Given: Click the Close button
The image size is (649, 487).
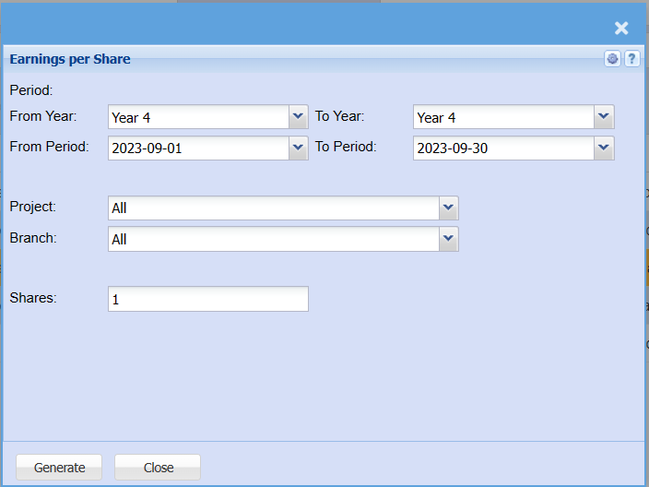Looking at the screenshot, I should [x=158, y=467].
